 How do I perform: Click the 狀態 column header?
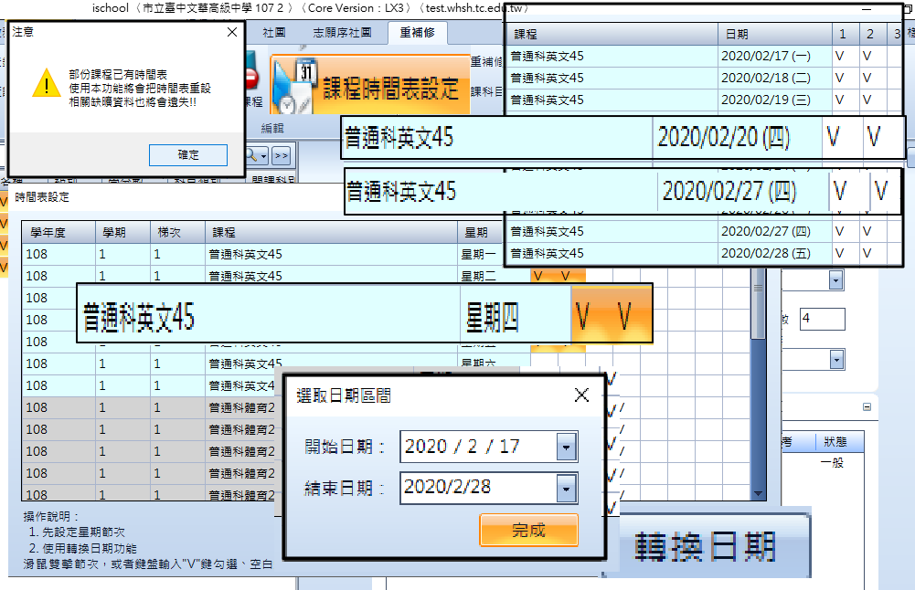pyautogui.click(x=838, y=442)
